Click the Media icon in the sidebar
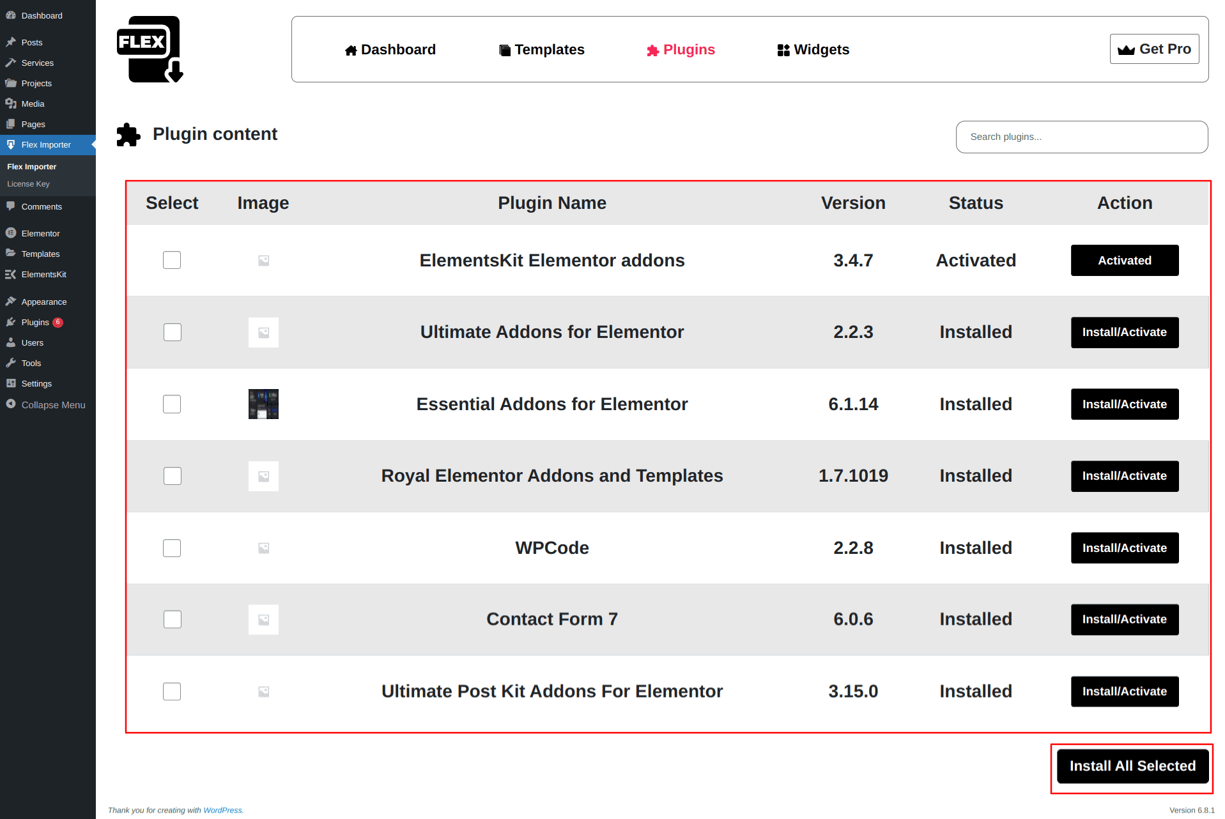This screenshot has height=819, width=1225. click(11, 103)
